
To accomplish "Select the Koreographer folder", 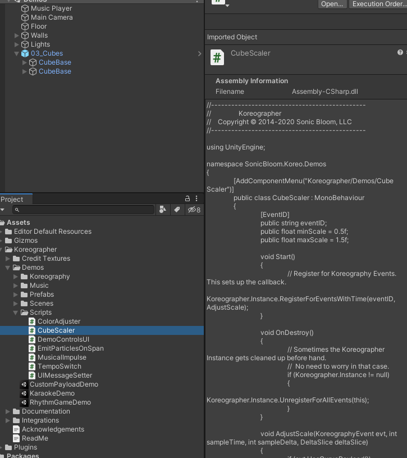I will pos(35,250).
